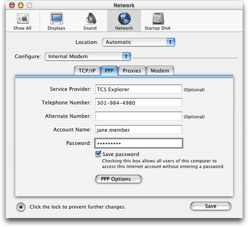Screen dimensions: 248x227
Task: Click the Save button
Action: pos(211,206)
